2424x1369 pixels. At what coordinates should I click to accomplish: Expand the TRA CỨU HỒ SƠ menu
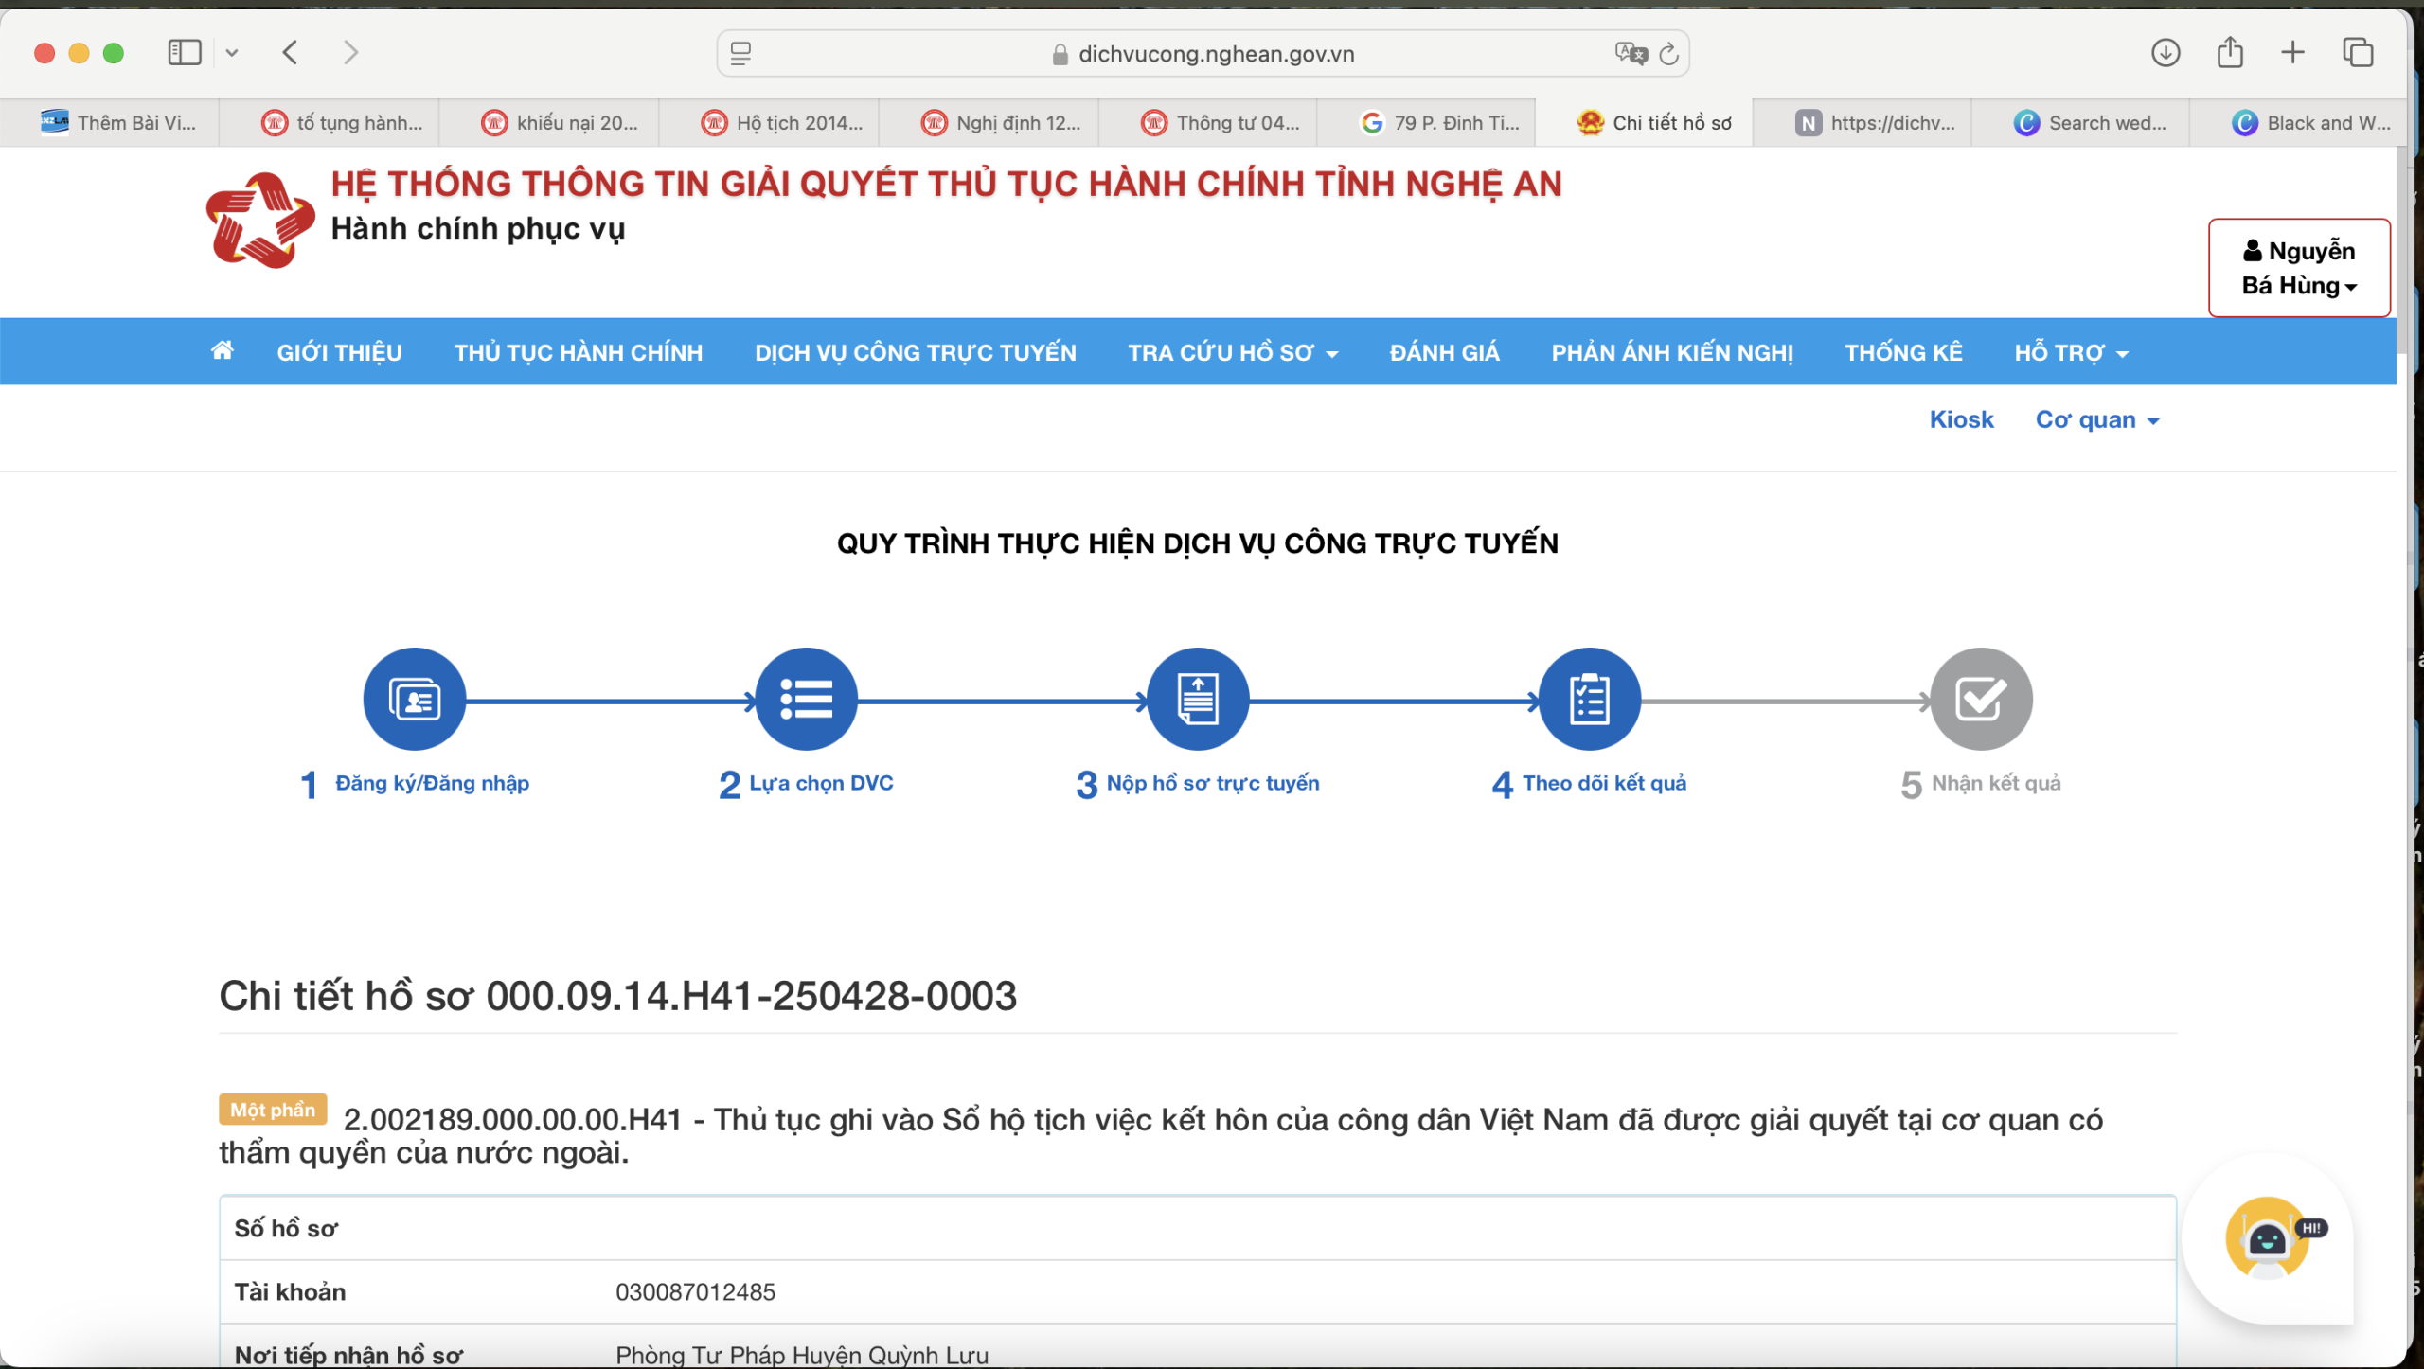(x=1233, y=352)
